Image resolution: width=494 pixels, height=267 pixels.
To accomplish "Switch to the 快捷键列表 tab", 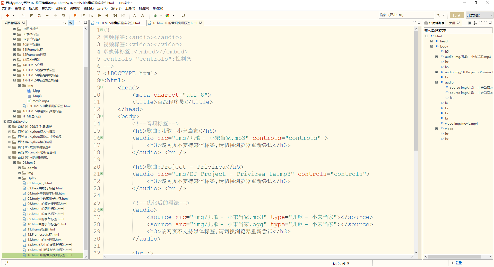I will point(434,23).
